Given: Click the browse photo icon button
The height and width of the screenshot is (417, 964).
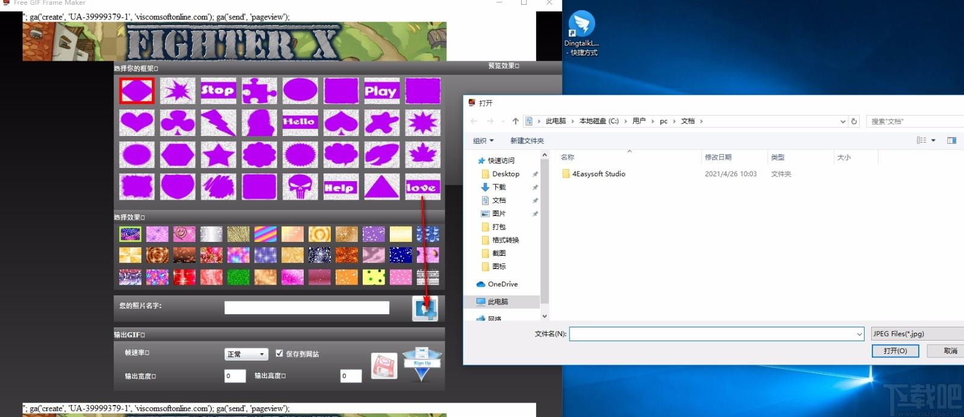Looking at the screenshot, I should click(x=425, y=309).
